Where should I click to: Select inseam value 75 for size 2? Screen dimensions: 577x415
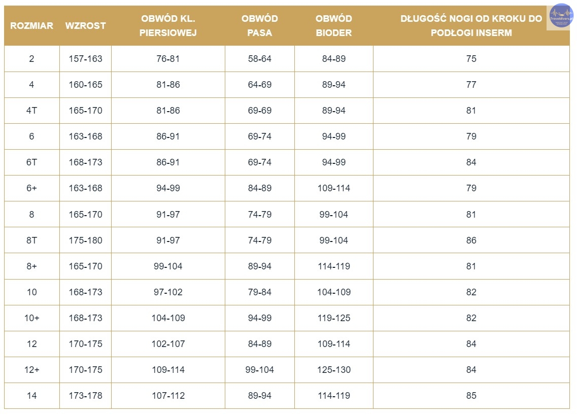click(x=471, y=58)
